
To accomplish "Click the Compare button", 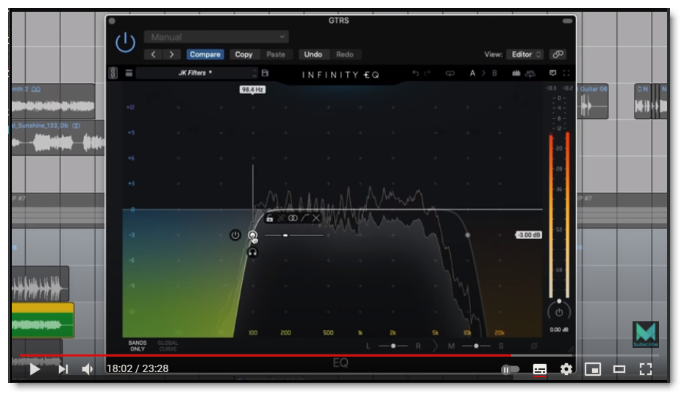I will 205,54.
